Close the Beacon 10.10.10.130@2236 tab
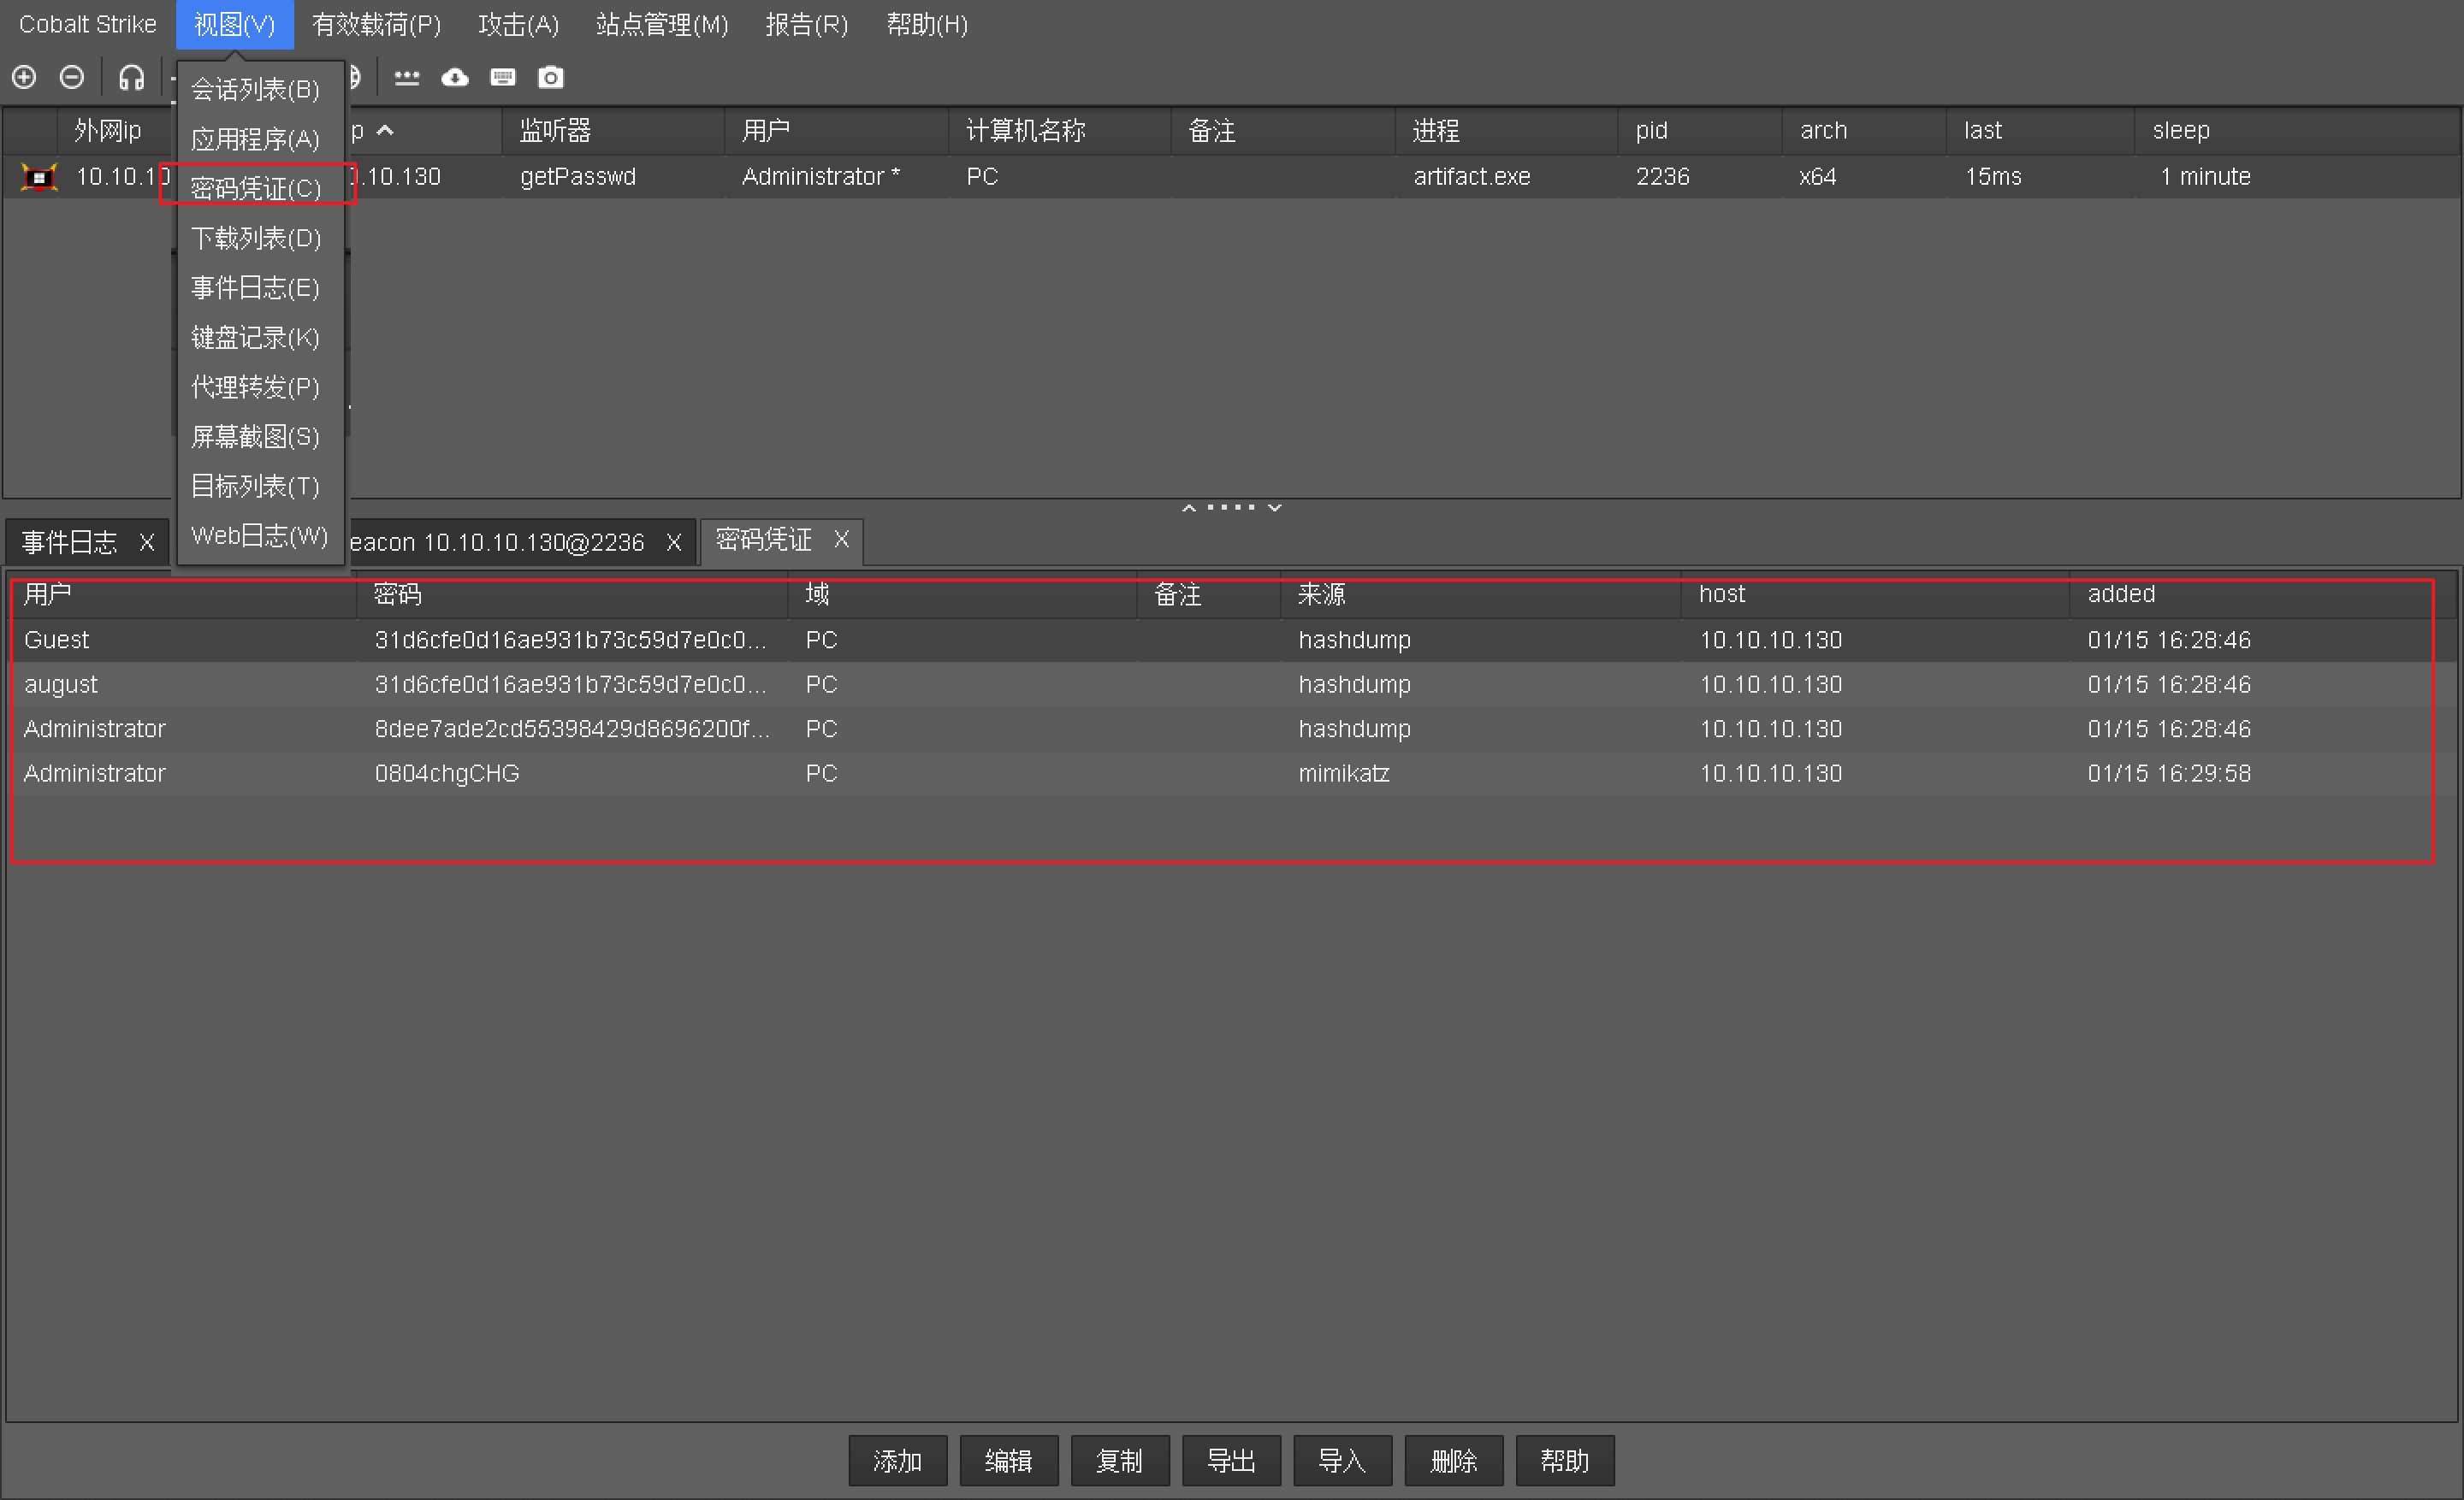This screenshot has height=1500, width=2464. tap(674, 541)
